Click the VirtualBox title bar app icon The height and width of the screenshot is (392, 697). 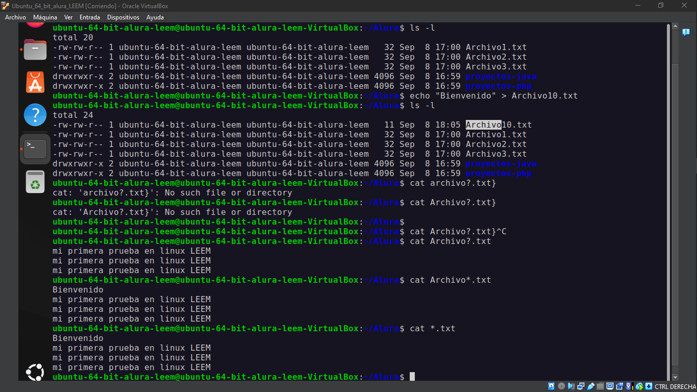(6, 6)
